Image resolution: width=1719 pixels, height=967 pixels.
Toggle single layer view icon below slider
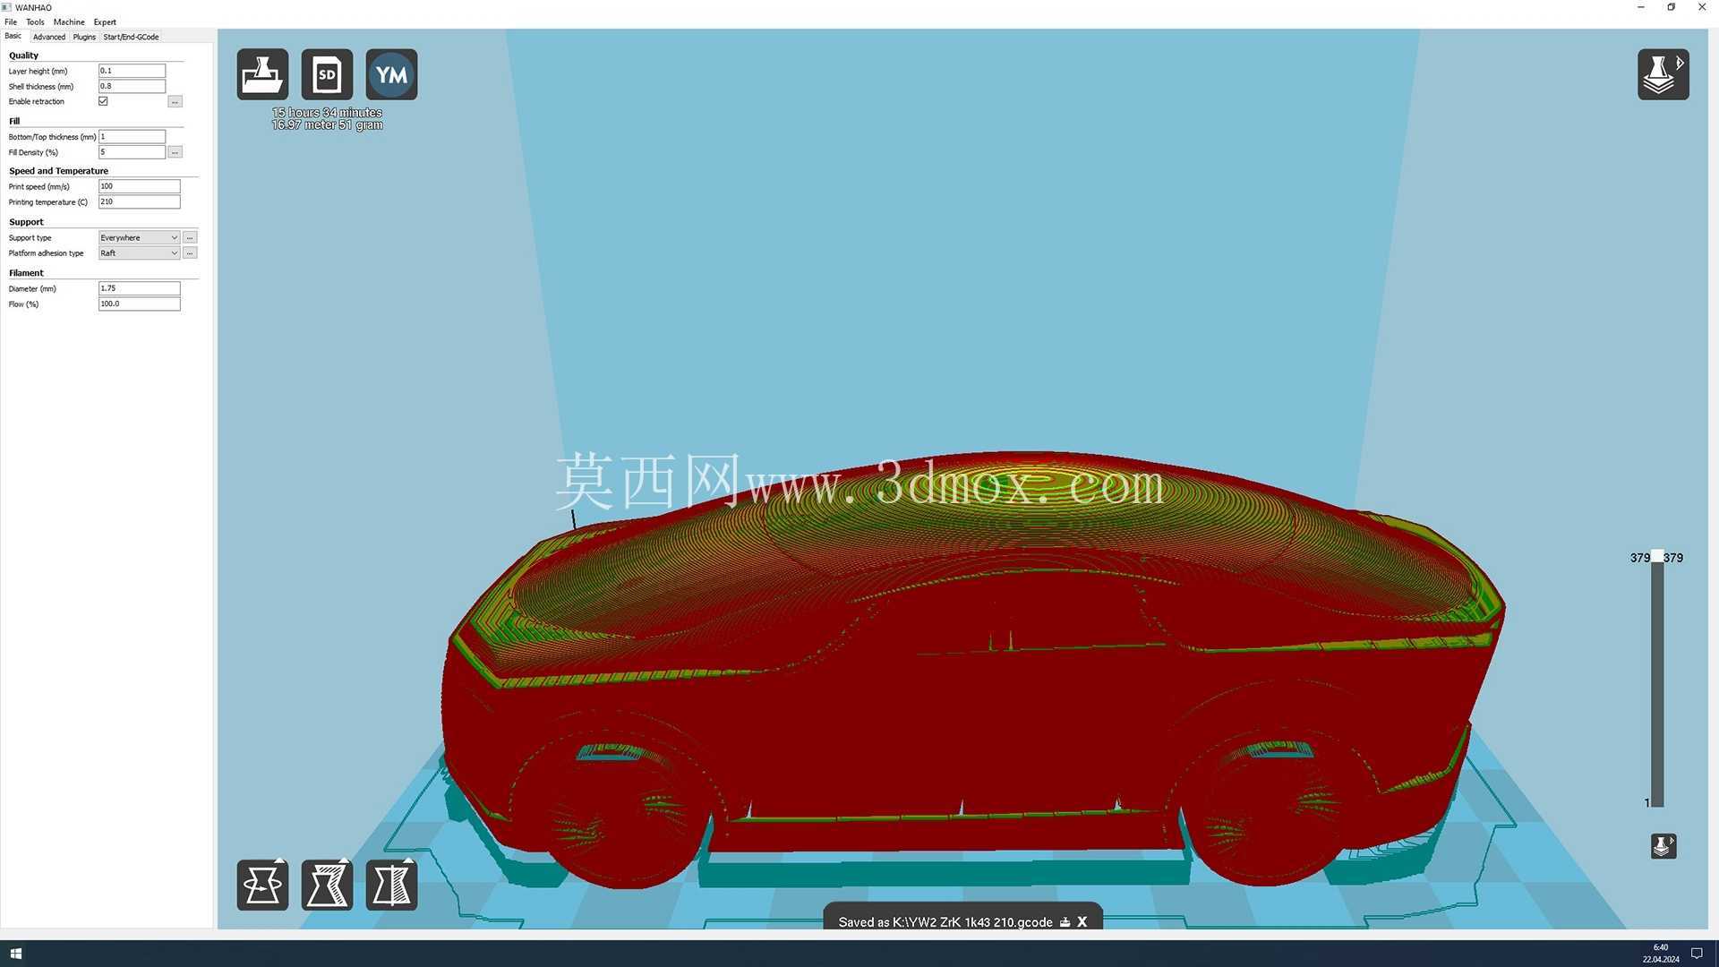[x=1663, y=846]
